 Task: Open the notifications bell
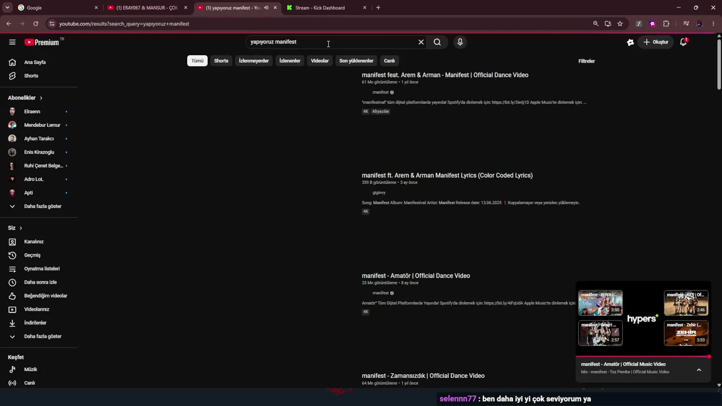point(684,42)
